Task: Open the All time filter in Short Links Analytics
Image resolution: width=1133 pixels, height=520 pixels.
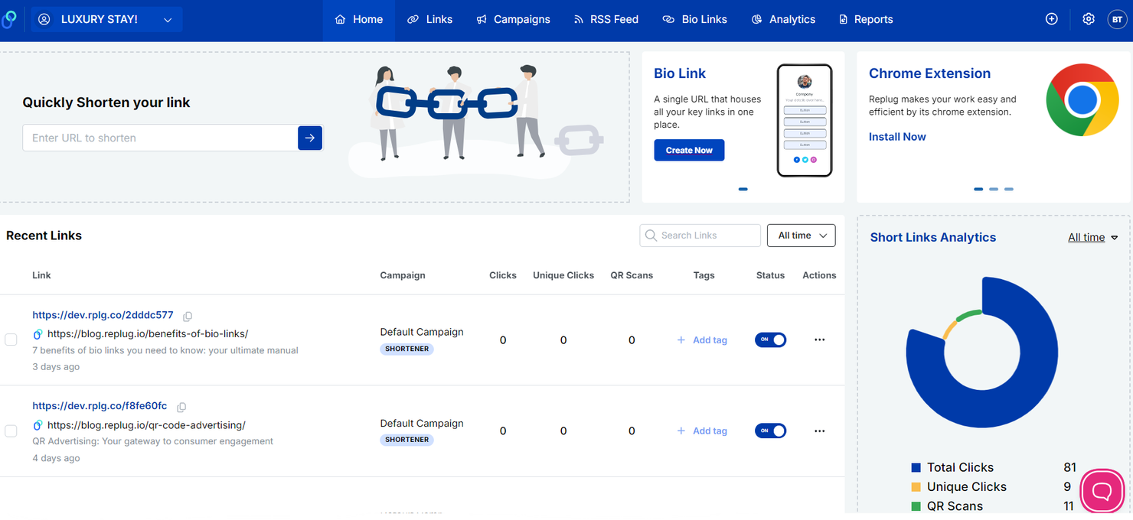Action: click(1093, 238)
